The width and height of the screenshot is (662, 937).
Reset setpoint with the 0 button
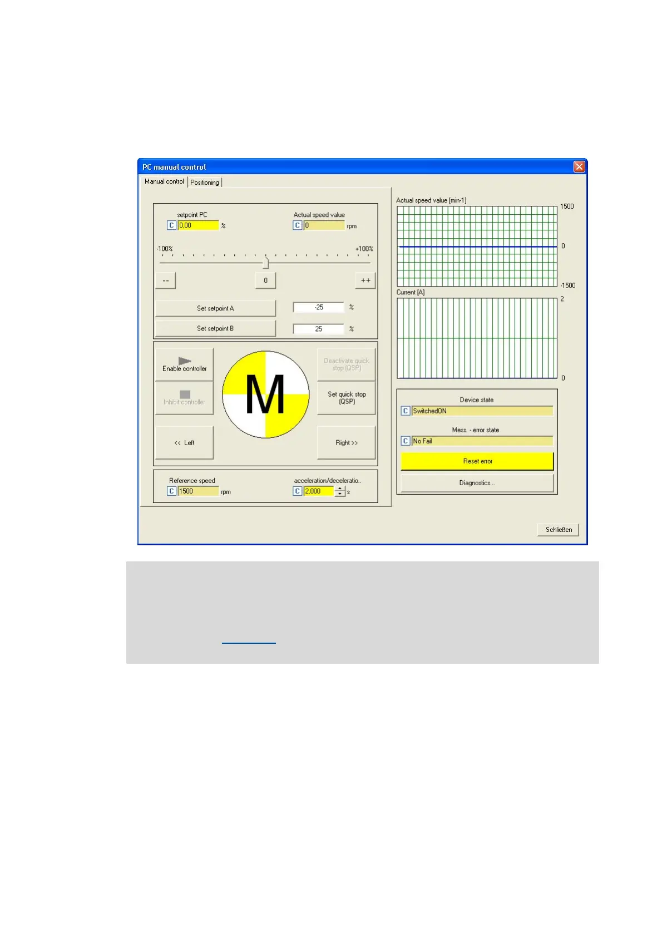pyautogui.click(x=265, y=280)
